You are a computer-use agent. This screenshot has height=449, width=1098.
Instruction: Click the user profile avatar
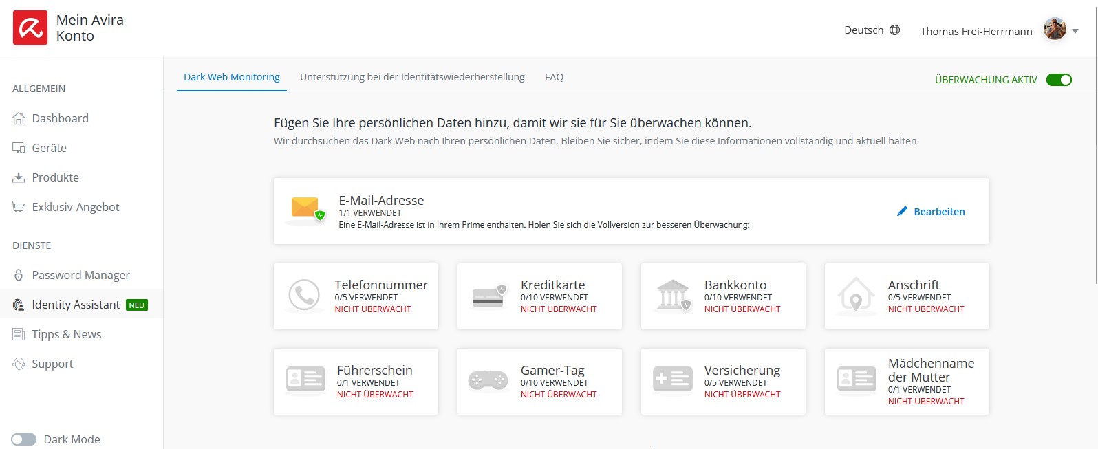1055,30
